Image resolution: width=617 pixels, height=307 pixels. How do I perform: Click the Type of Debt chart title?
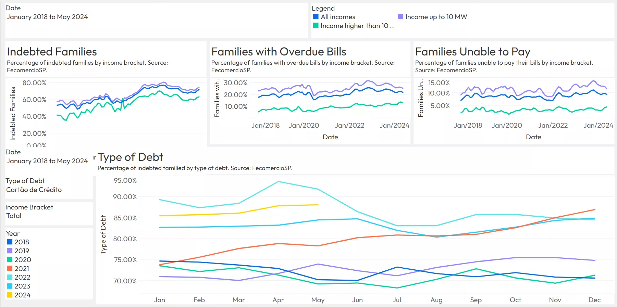tap(130, 157)
